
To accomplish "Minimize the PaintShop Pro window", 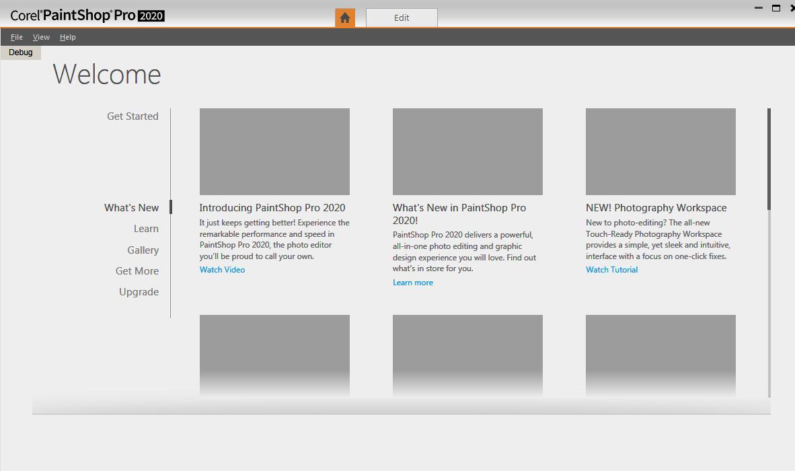I will [x=759, y=7].
